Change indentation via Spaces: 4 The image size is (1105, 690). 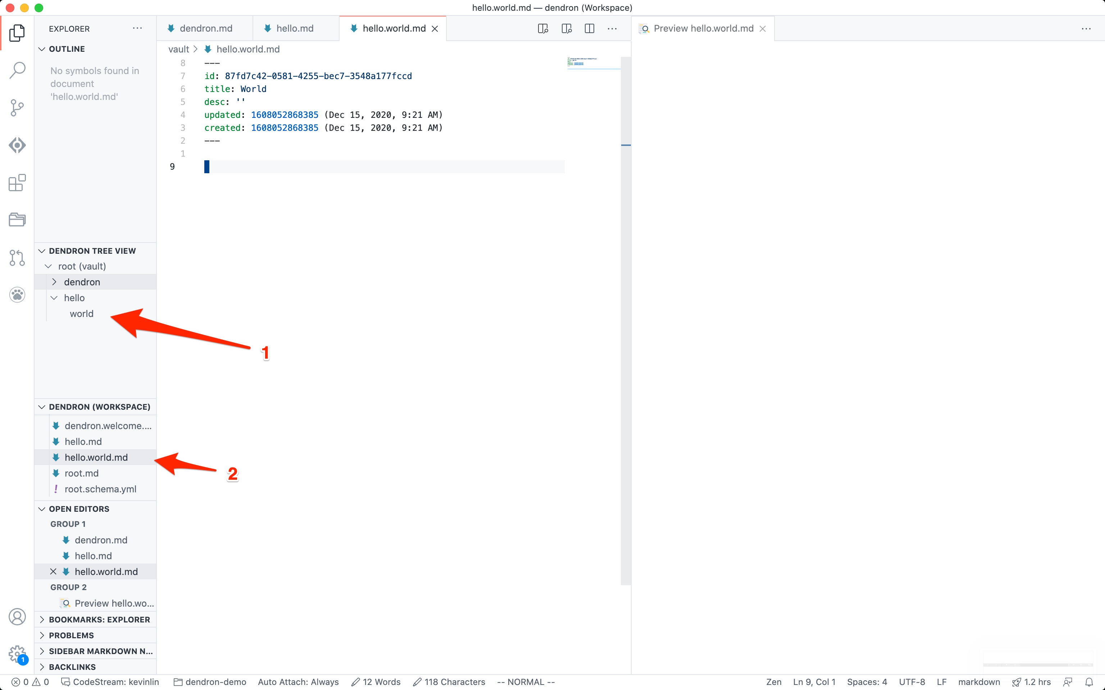pos(867,682)
